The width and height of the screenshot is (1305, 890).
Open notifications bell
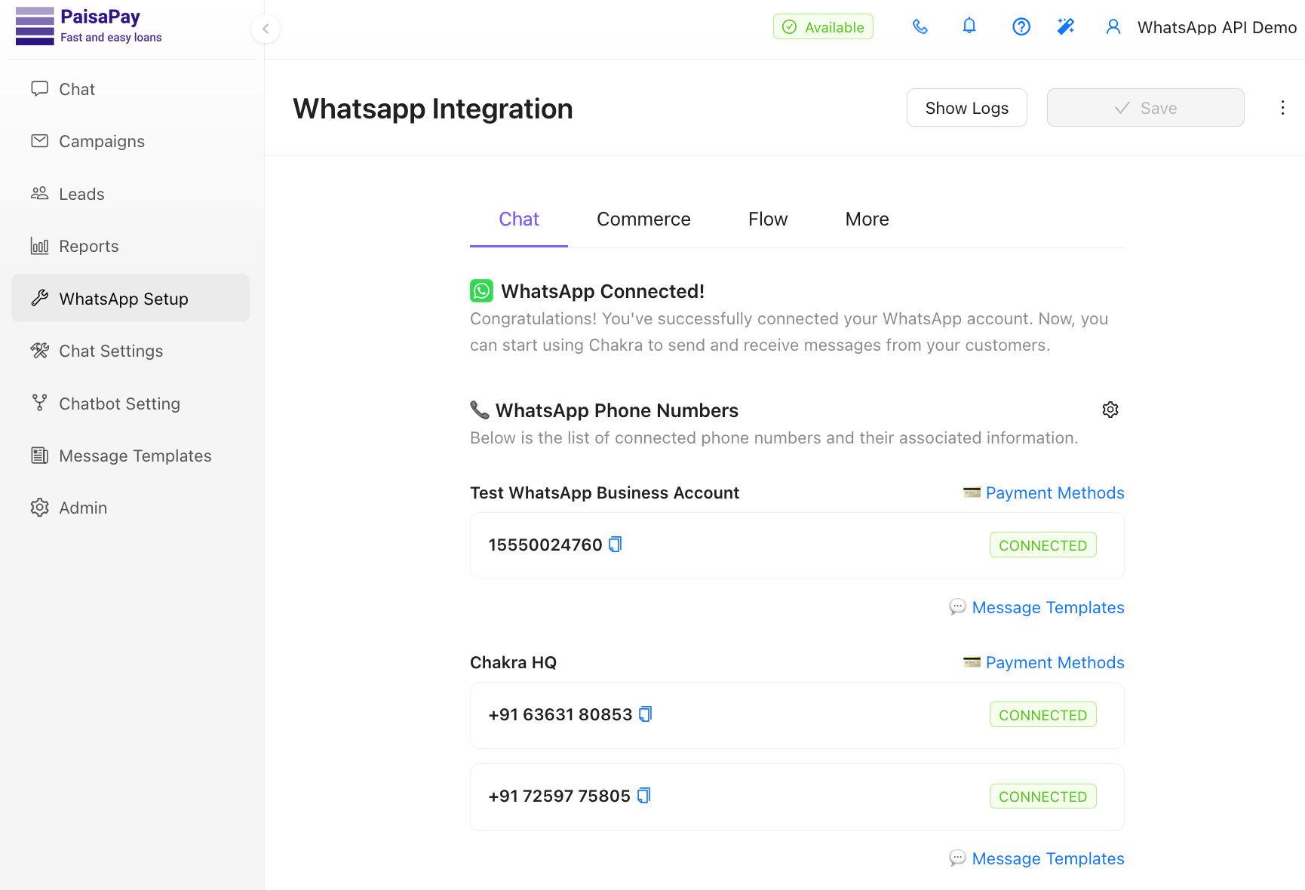click(x=969, y=27)
